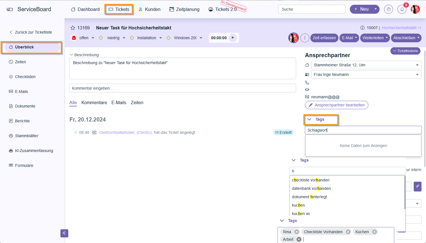Toggle the ServiceBoard switch icon
The height and width of the screenshot is (243, 426).
pyautogui.click(x=10, y=9)
